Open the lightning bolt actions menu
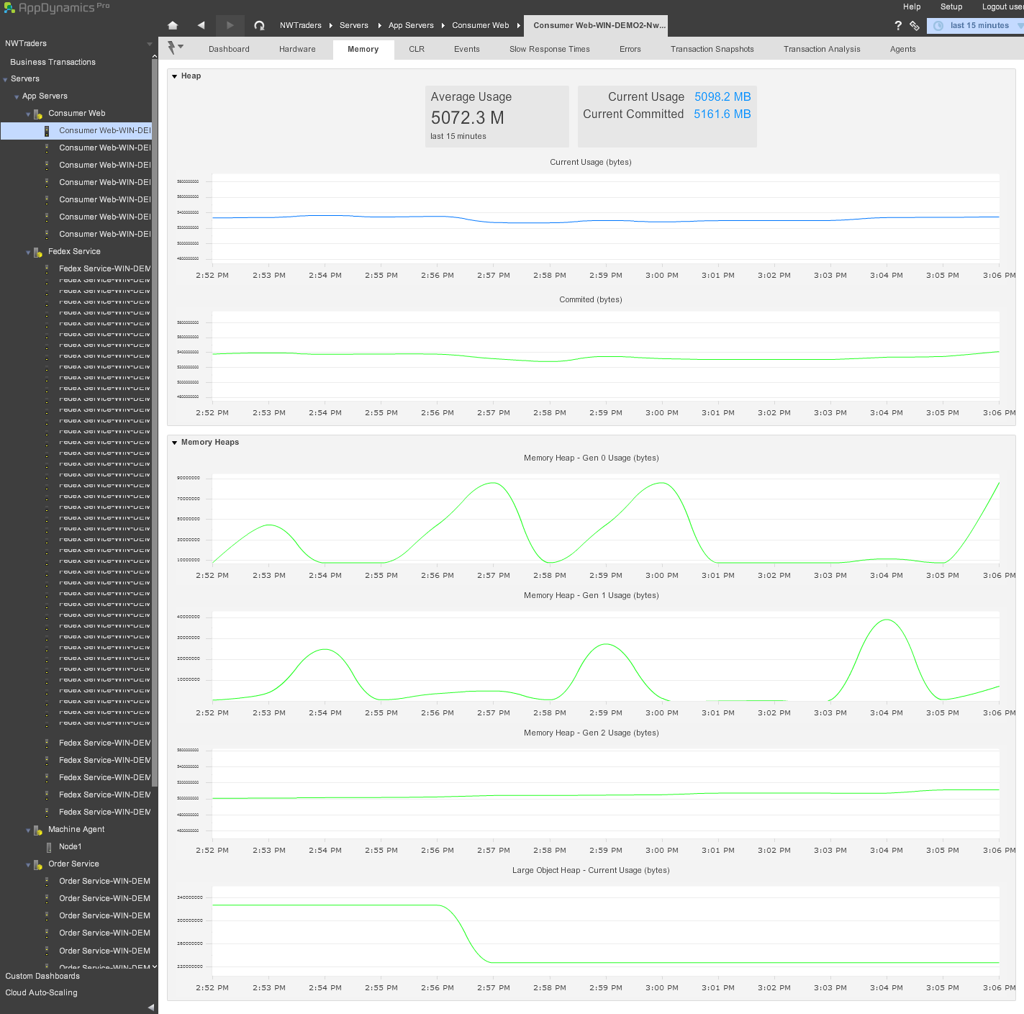 coord(175,47)
